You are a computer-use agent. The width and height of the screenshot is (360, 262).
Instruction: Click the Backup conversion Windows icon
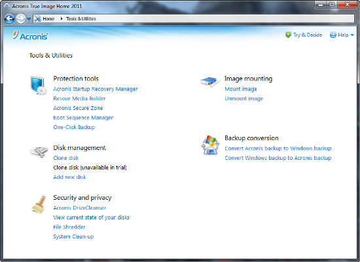point(209,145)
